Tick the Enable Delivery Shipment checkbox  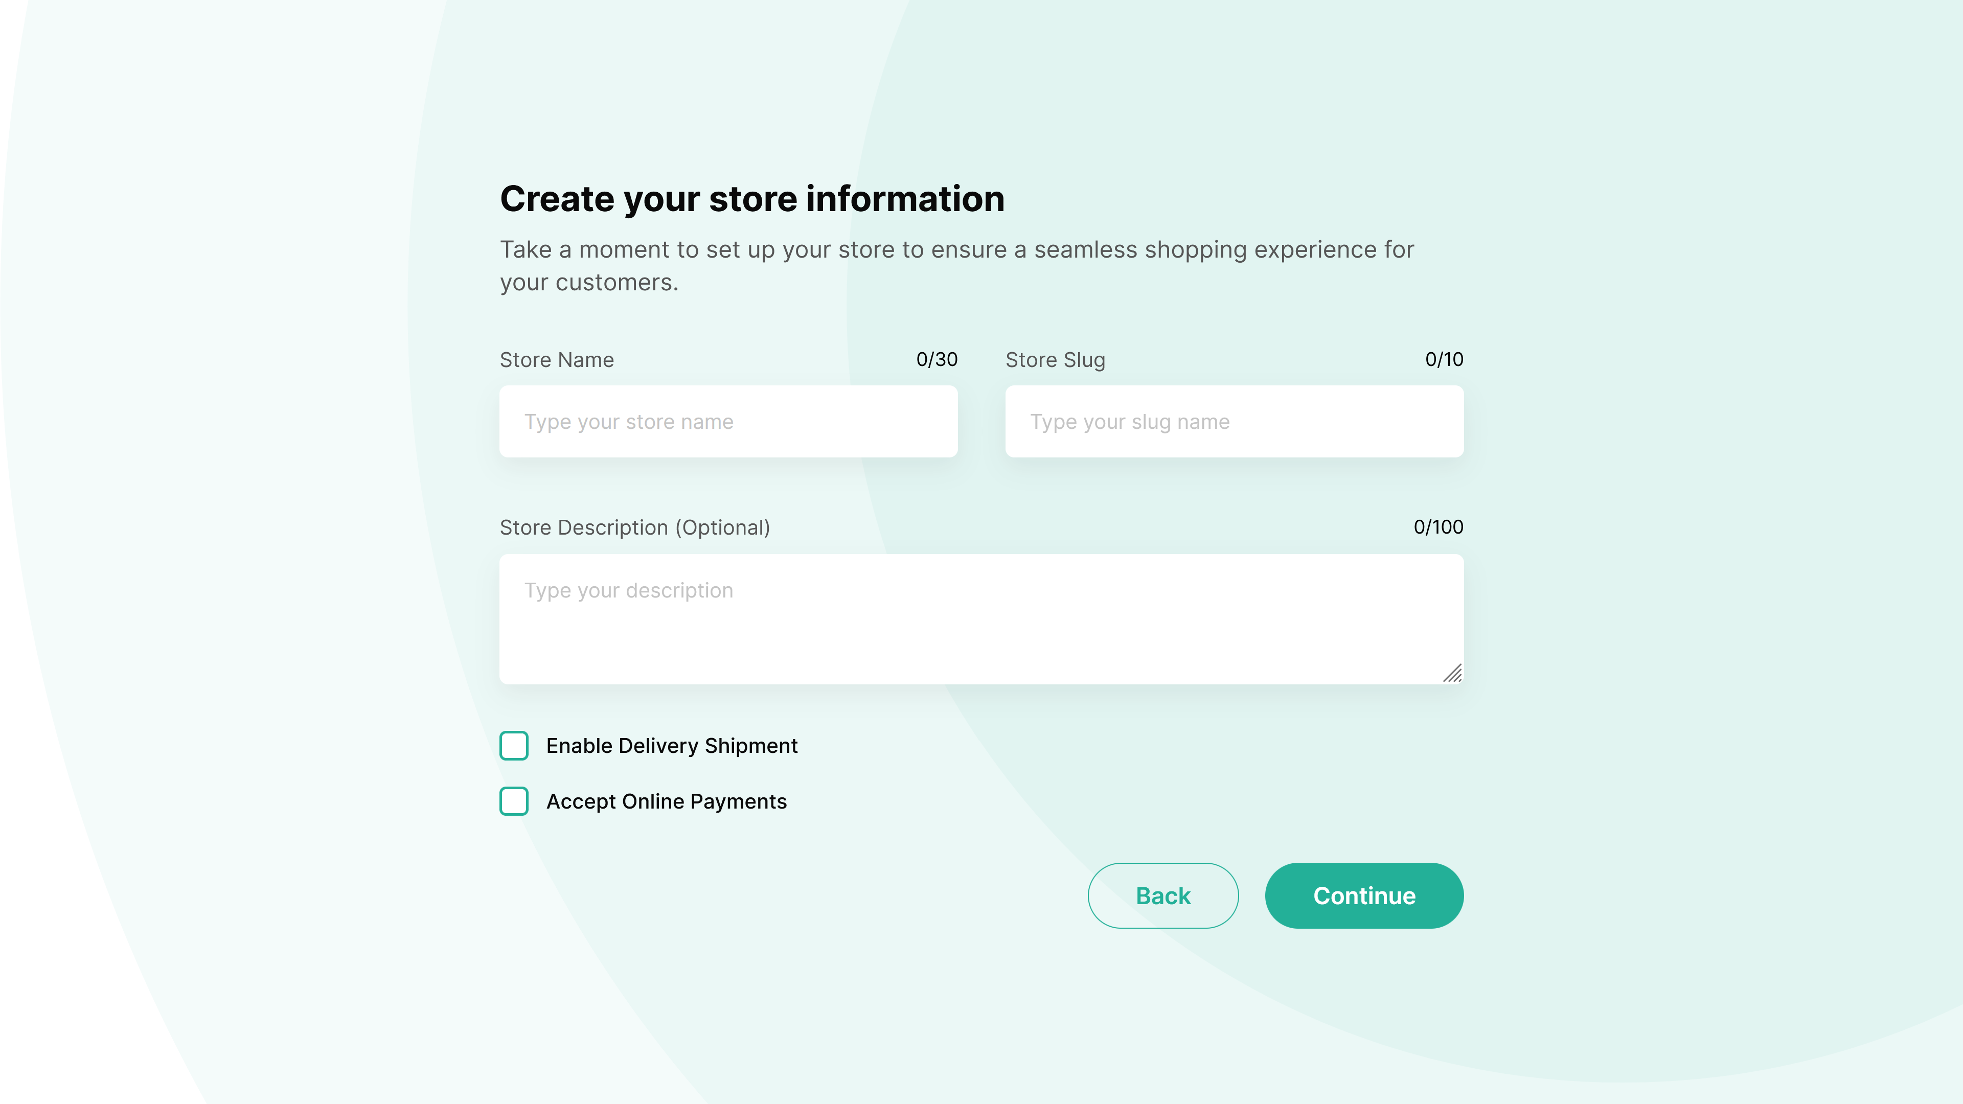click(x=514, y=745)
